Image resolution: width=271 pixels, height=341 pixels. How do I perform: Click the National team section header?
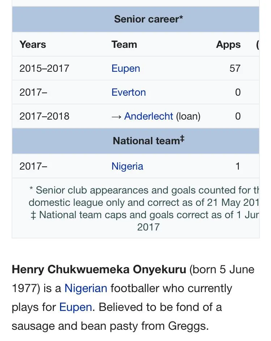pos(146,141)
